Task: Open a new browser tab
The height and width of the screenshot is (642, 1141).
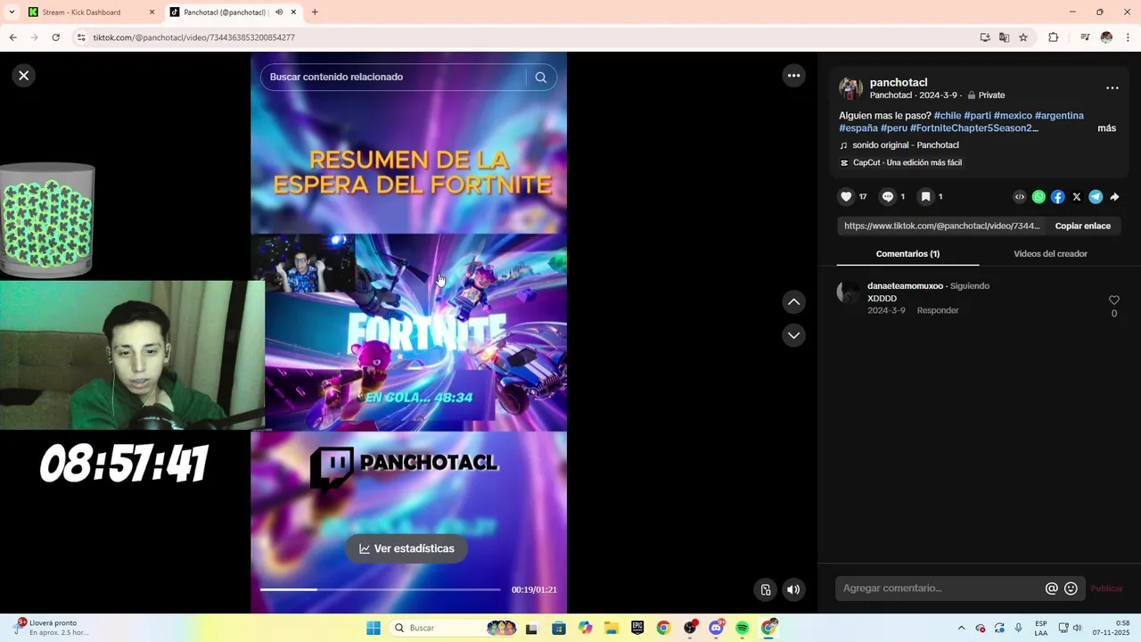Action: (x=315, y=12)
